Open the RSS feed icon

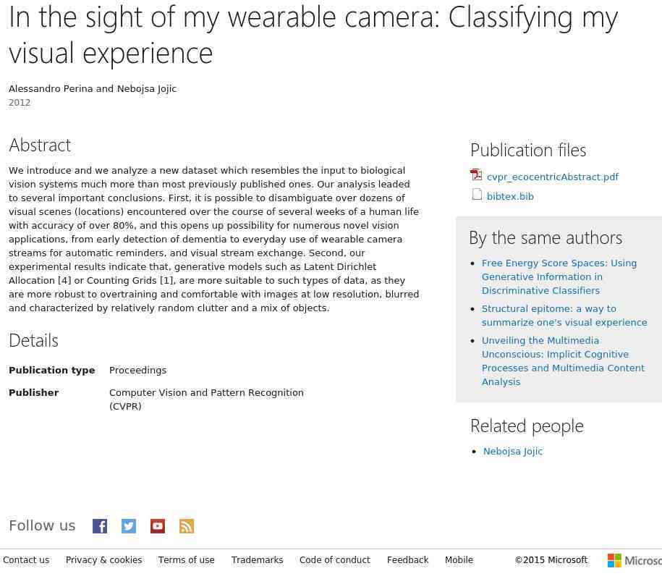[x=187, y=526]
